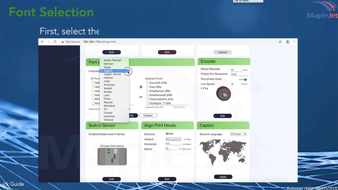Click the browser back arrow

click(x=42, y=42)
